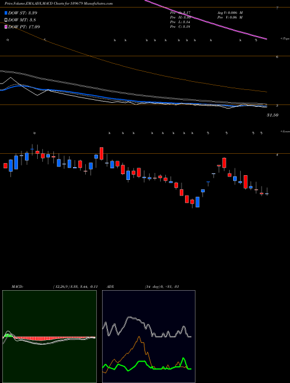The height and width of the screenshot is (383, 290).
Task: Click the 'Pre O: 3.17' value
Action: tap(181, 12)
